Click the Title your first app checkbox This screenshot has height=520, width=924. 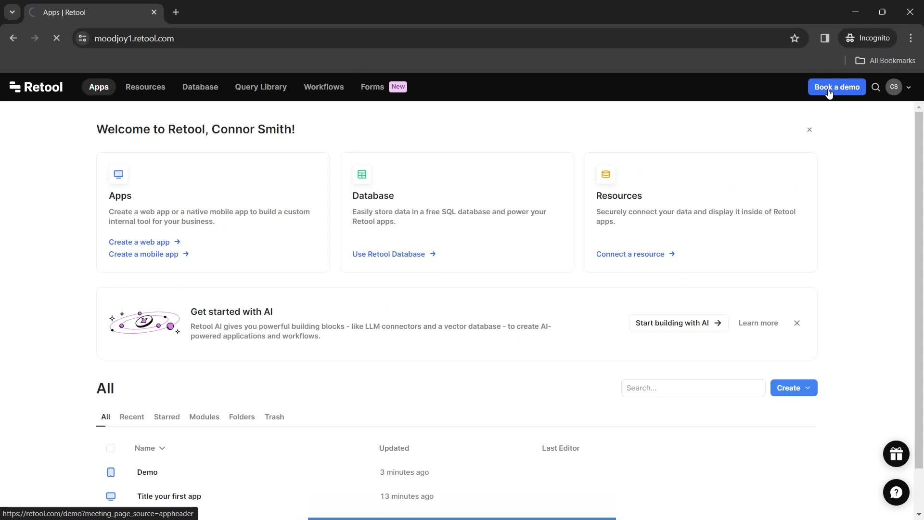(110, 496)
